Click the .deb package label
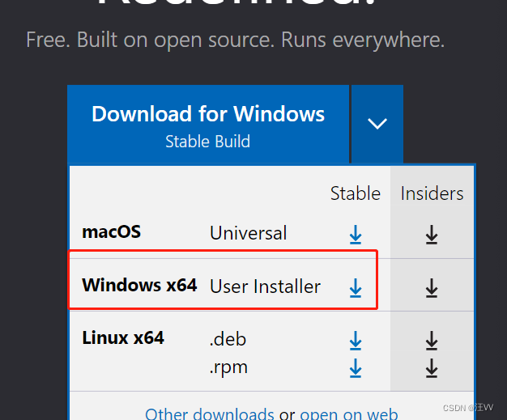 click(228, 339)
